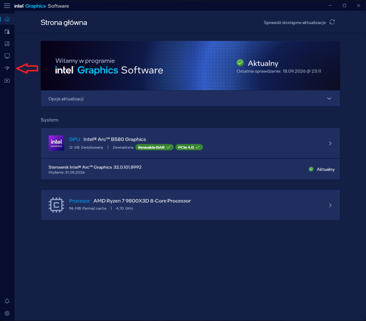Click the "System" section heading
This screenshot has height=321, width=366.
point(50,120)
